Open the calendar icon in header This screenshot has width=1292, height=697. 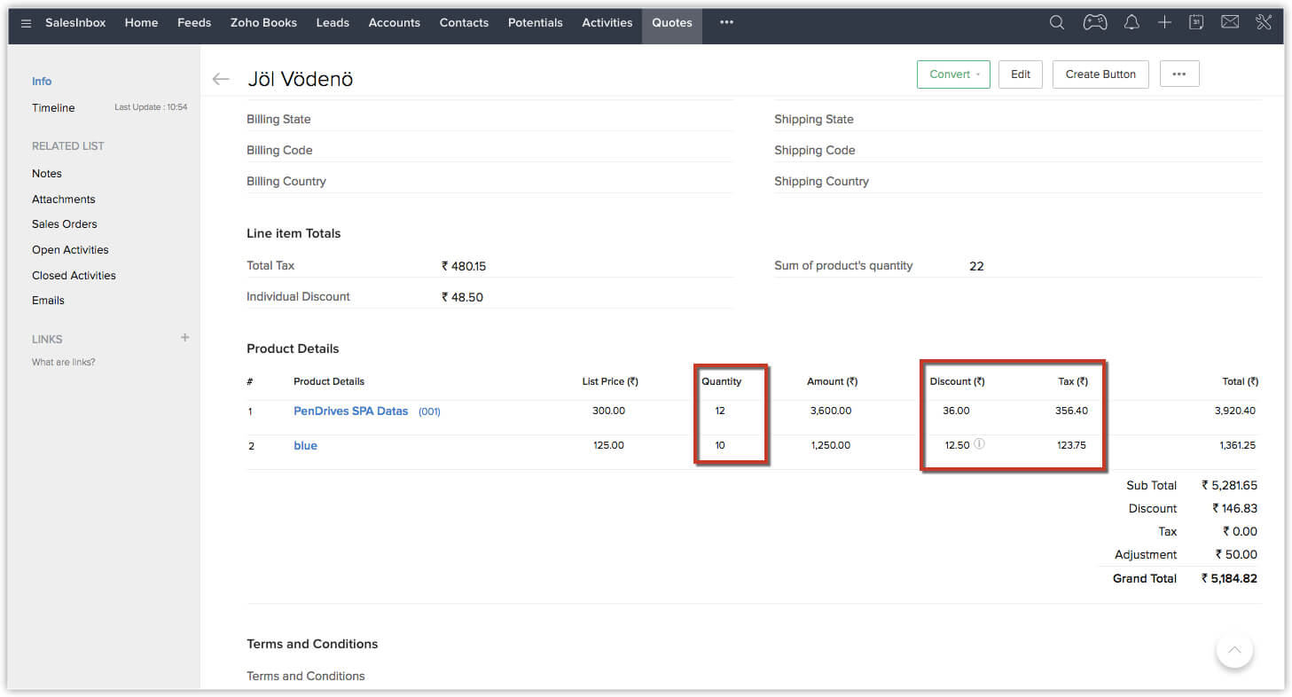tap(1196, 23)
